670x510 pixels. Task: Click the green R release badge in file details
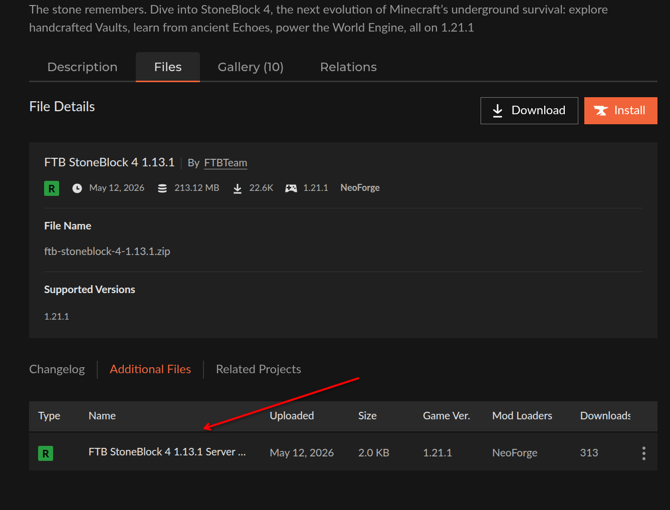(52, 188)
